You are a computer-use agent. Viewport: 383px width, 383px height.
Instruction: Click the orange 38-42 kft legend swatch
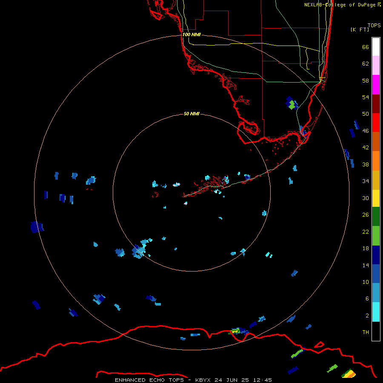point(376,161)
